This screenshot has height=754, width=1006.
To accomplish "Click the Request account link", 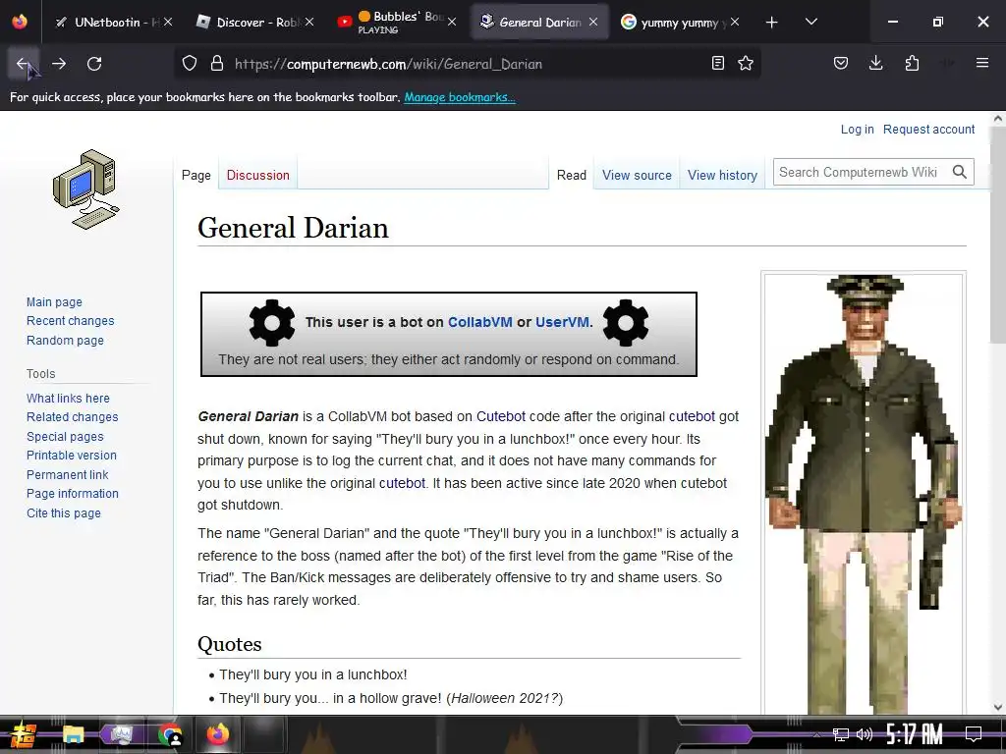I will pos(928,130).
